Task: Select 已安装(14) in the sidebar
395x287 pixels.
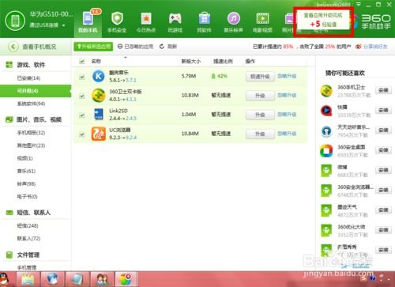Action: [28, 78]
